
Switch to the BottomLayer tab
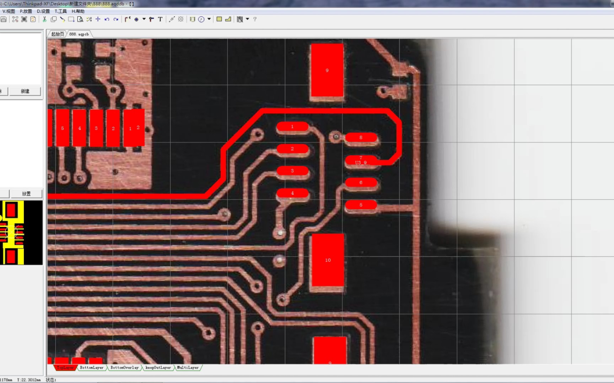tap(91, 368)
